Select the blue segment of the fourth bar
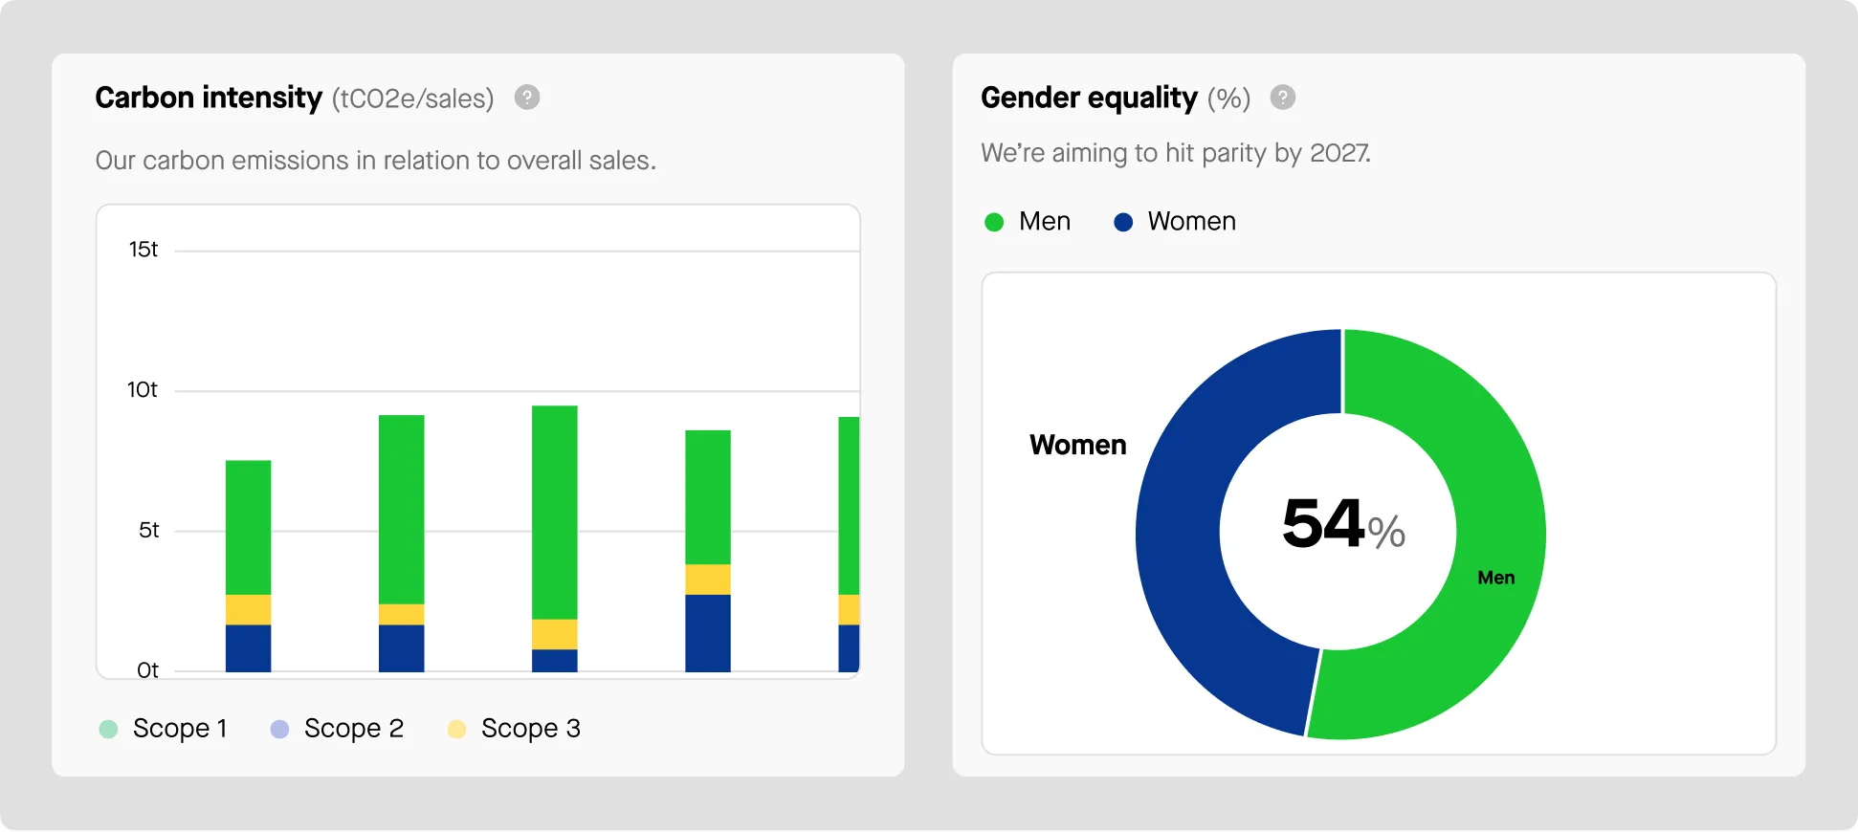 tap(707, 632)
